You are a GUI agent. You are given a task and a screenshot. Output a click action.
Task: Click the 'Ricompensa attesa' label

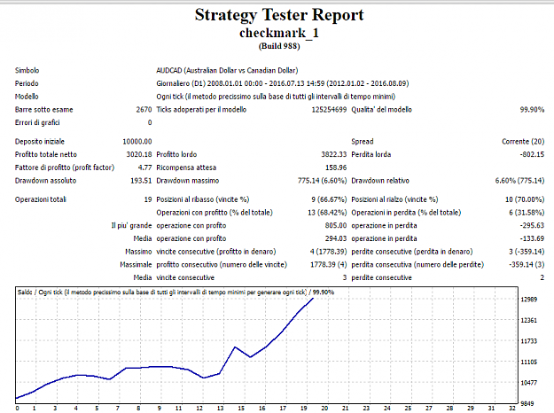pyautogui.click(x=186, y=168)
